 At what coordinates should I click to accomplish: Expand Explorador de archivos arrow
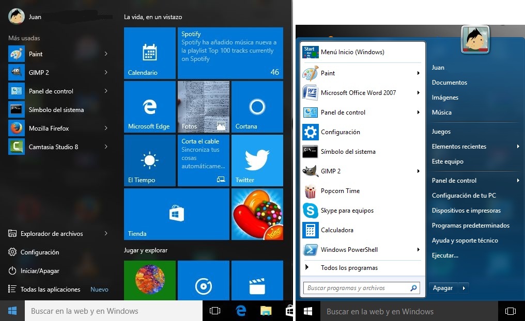point(106,233)
